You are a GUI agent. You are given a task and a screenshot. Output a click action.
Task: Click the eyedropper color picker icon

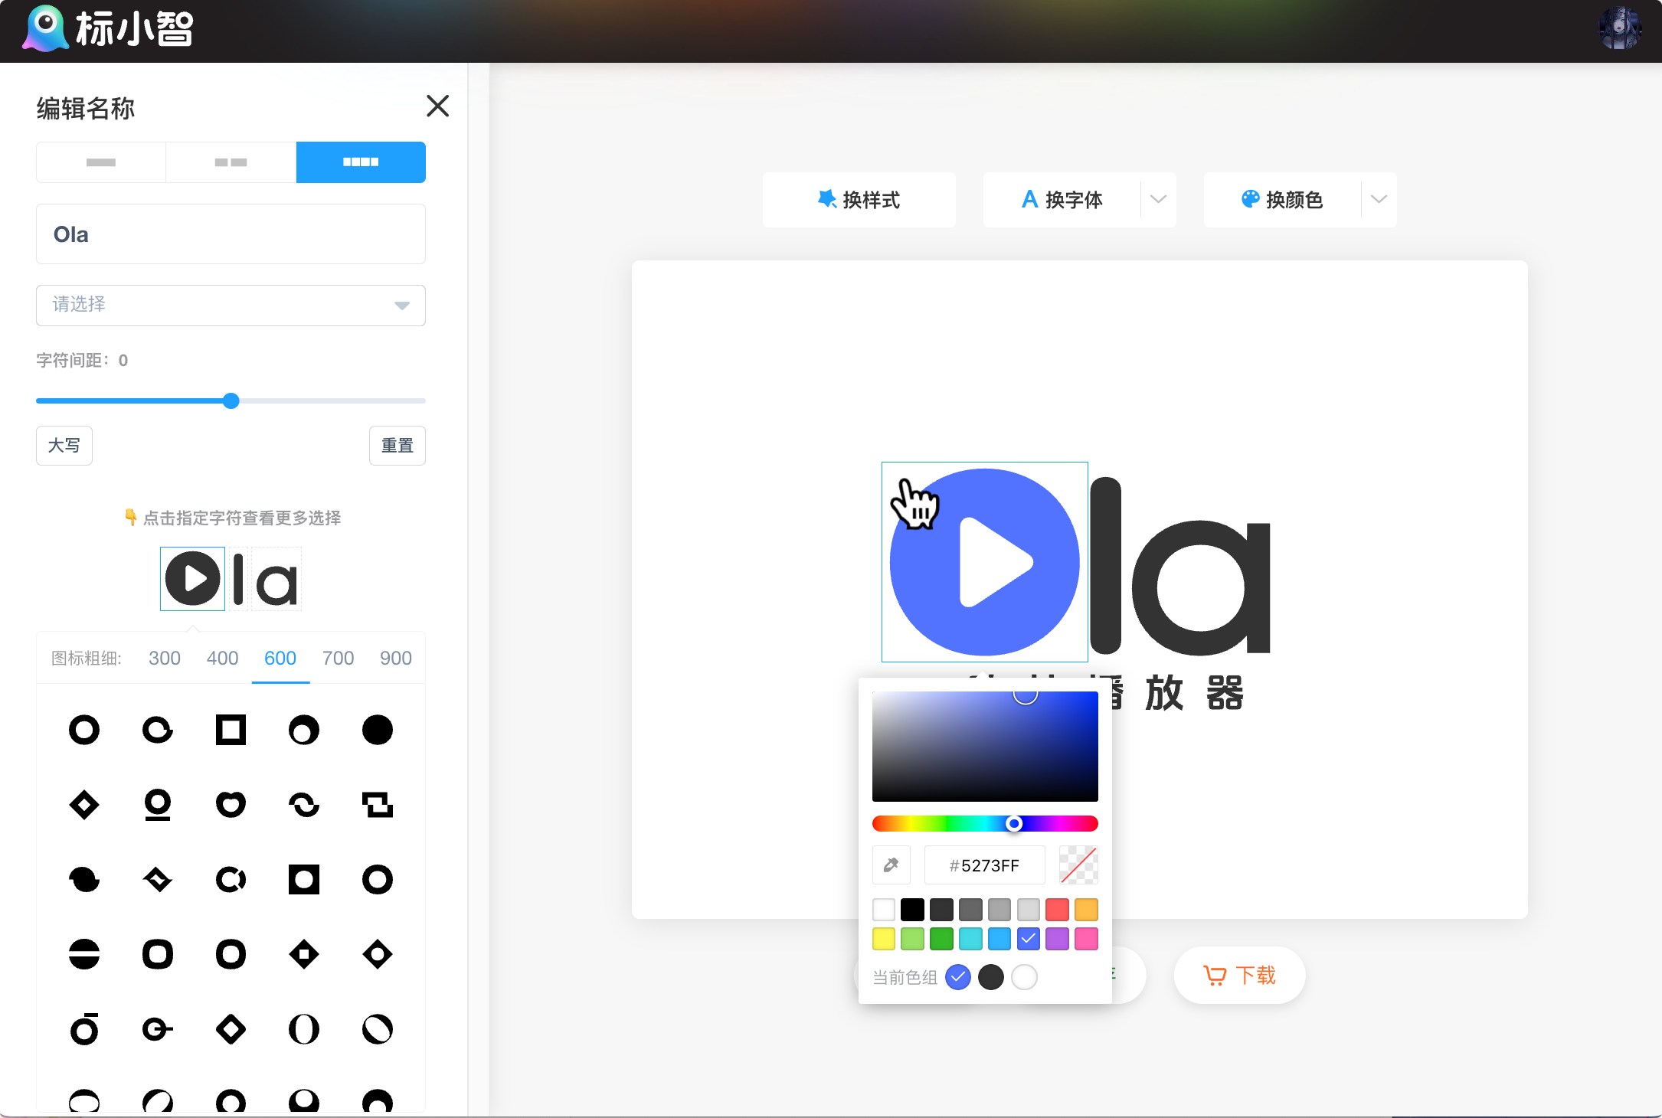[891, 865]
